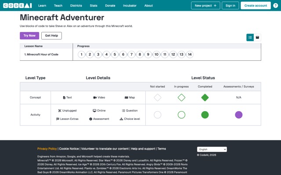Image resolution: width=281 pixels, height=175 pixels.
Task: Open Volunteer to translate our content link
Action: coord(105,149)
